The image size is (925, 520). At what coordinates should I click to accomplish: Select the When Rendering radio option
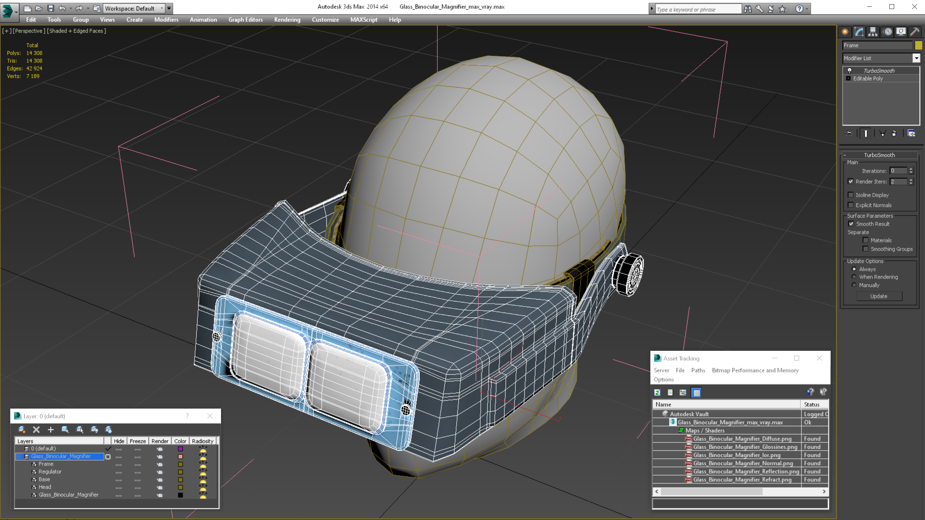tap(854, 277)
